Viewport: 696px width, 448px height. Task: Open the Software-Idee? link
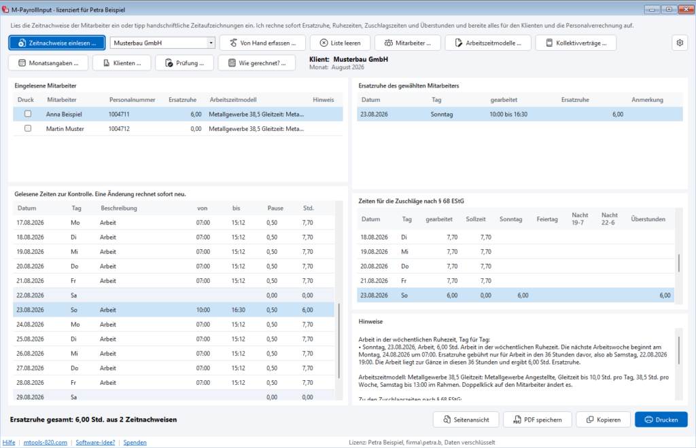pos(95,443)
